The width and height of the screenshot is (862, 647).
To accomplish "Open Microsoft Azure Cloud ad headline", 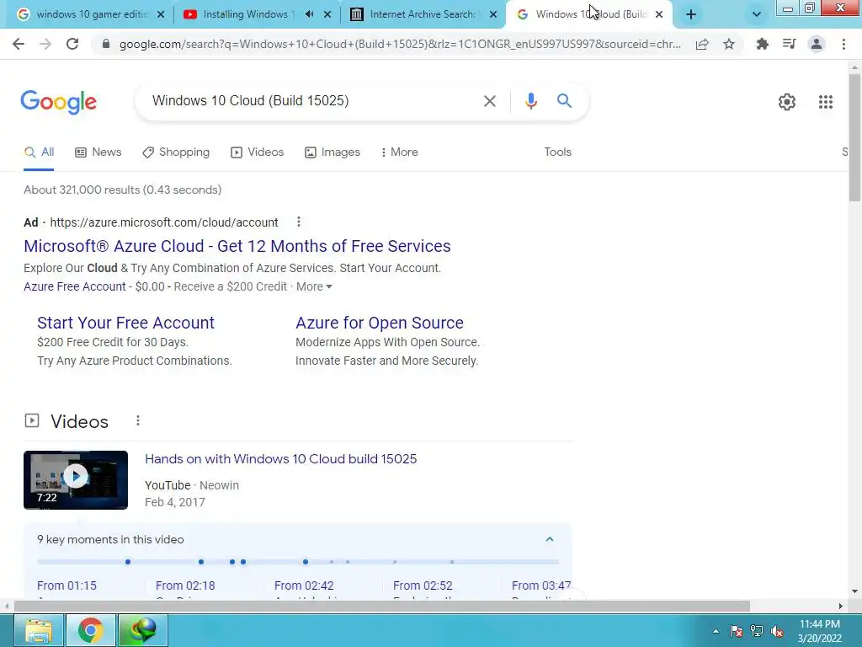I will 237,246.
